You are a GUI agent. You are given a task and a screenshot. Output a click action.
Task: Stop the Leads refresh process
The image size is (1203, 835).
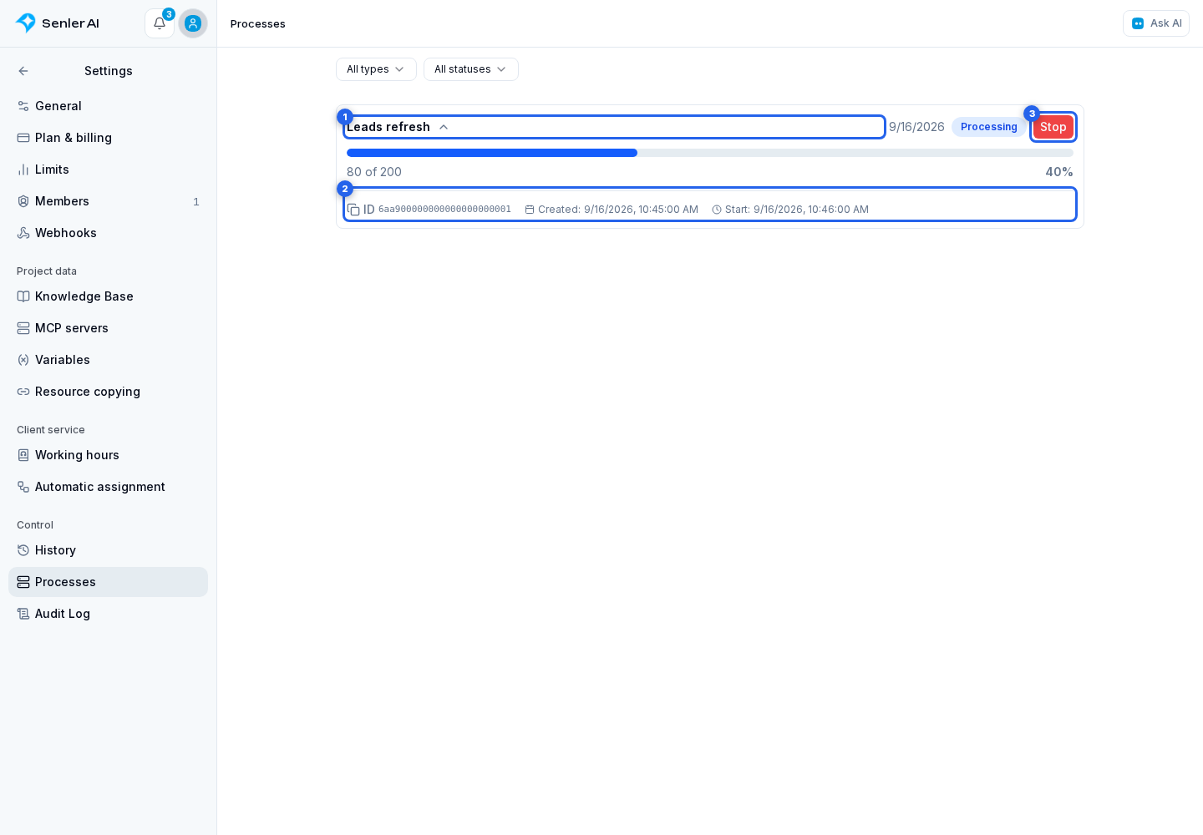(1053, 127)
